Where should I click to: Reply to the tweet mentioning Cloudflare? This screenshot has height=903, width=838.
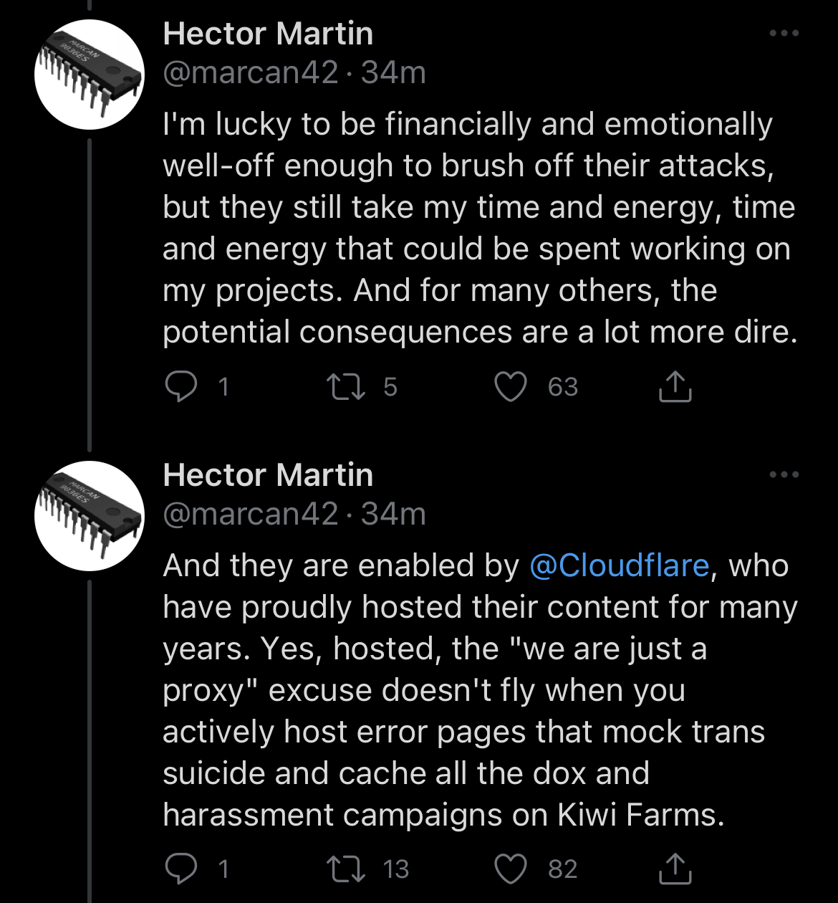click(180, 869)
